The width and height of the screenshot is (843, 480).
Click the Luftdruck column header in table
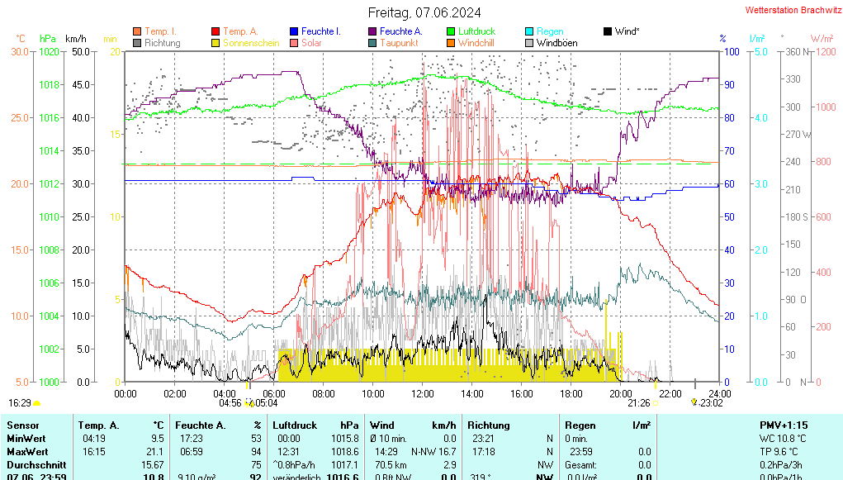coord(295,425)
